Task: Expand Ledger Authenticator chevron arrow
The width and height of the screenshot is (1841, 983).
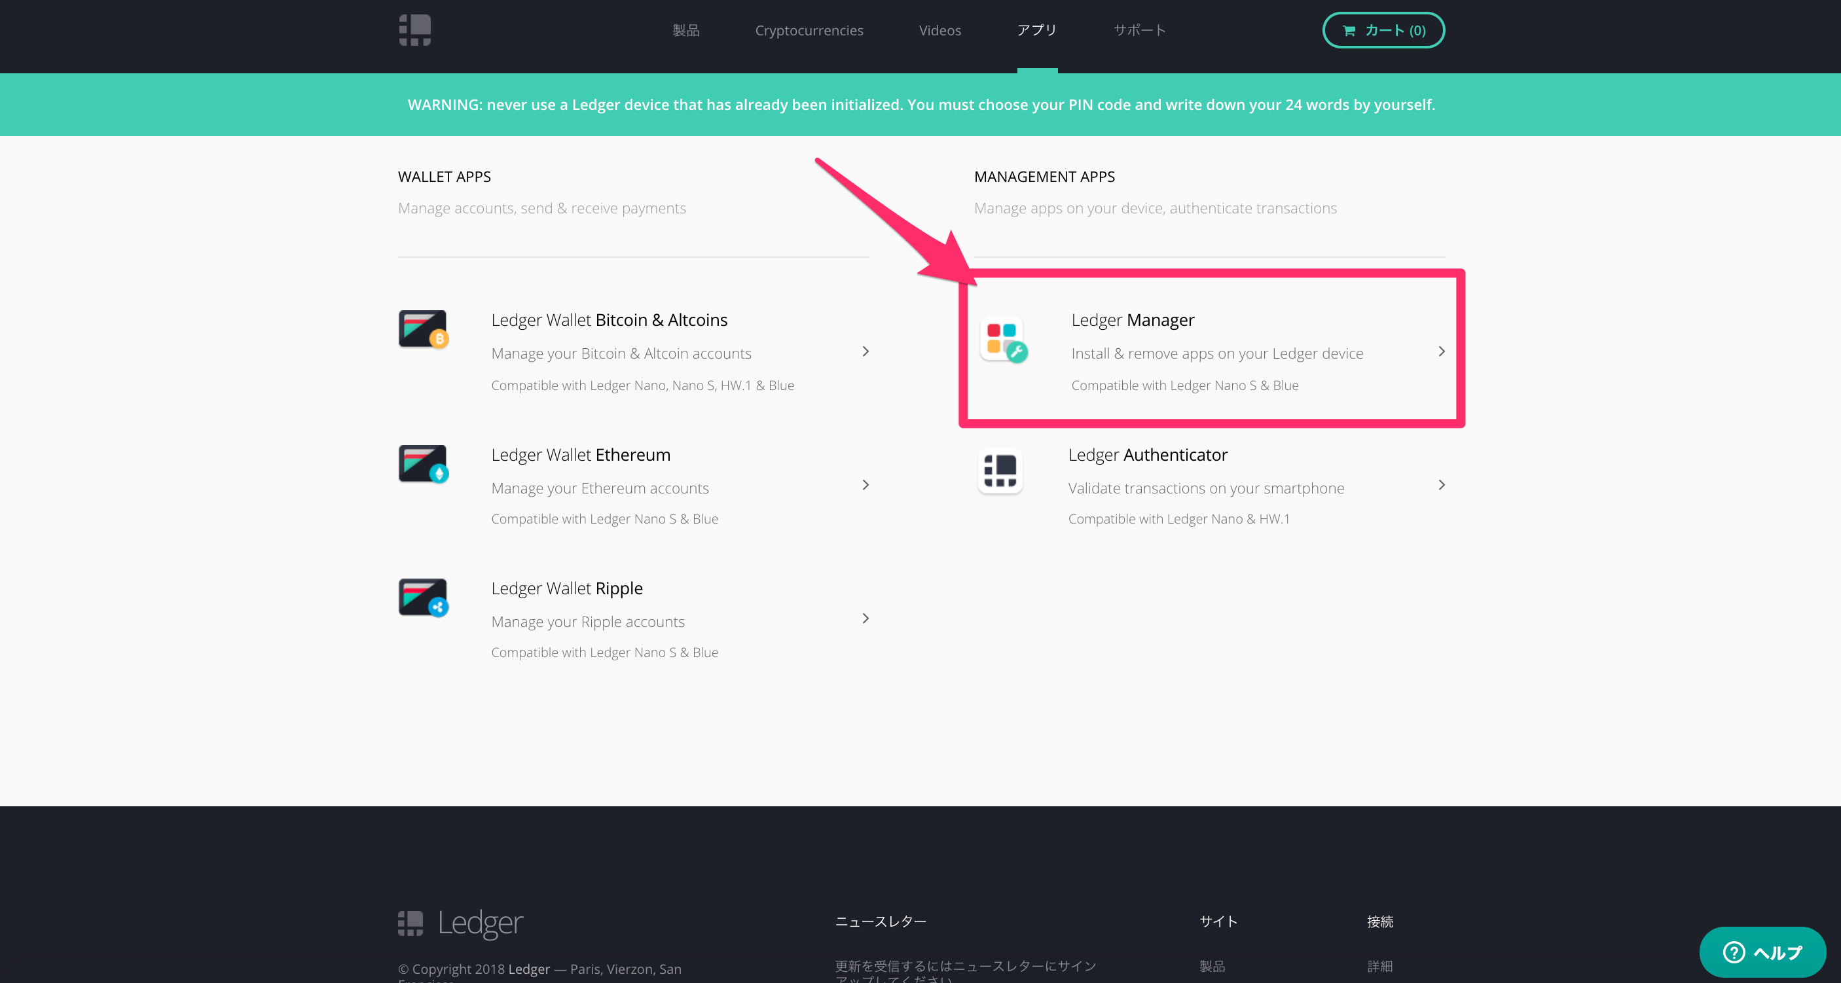Action: (x=1442, y=485)
